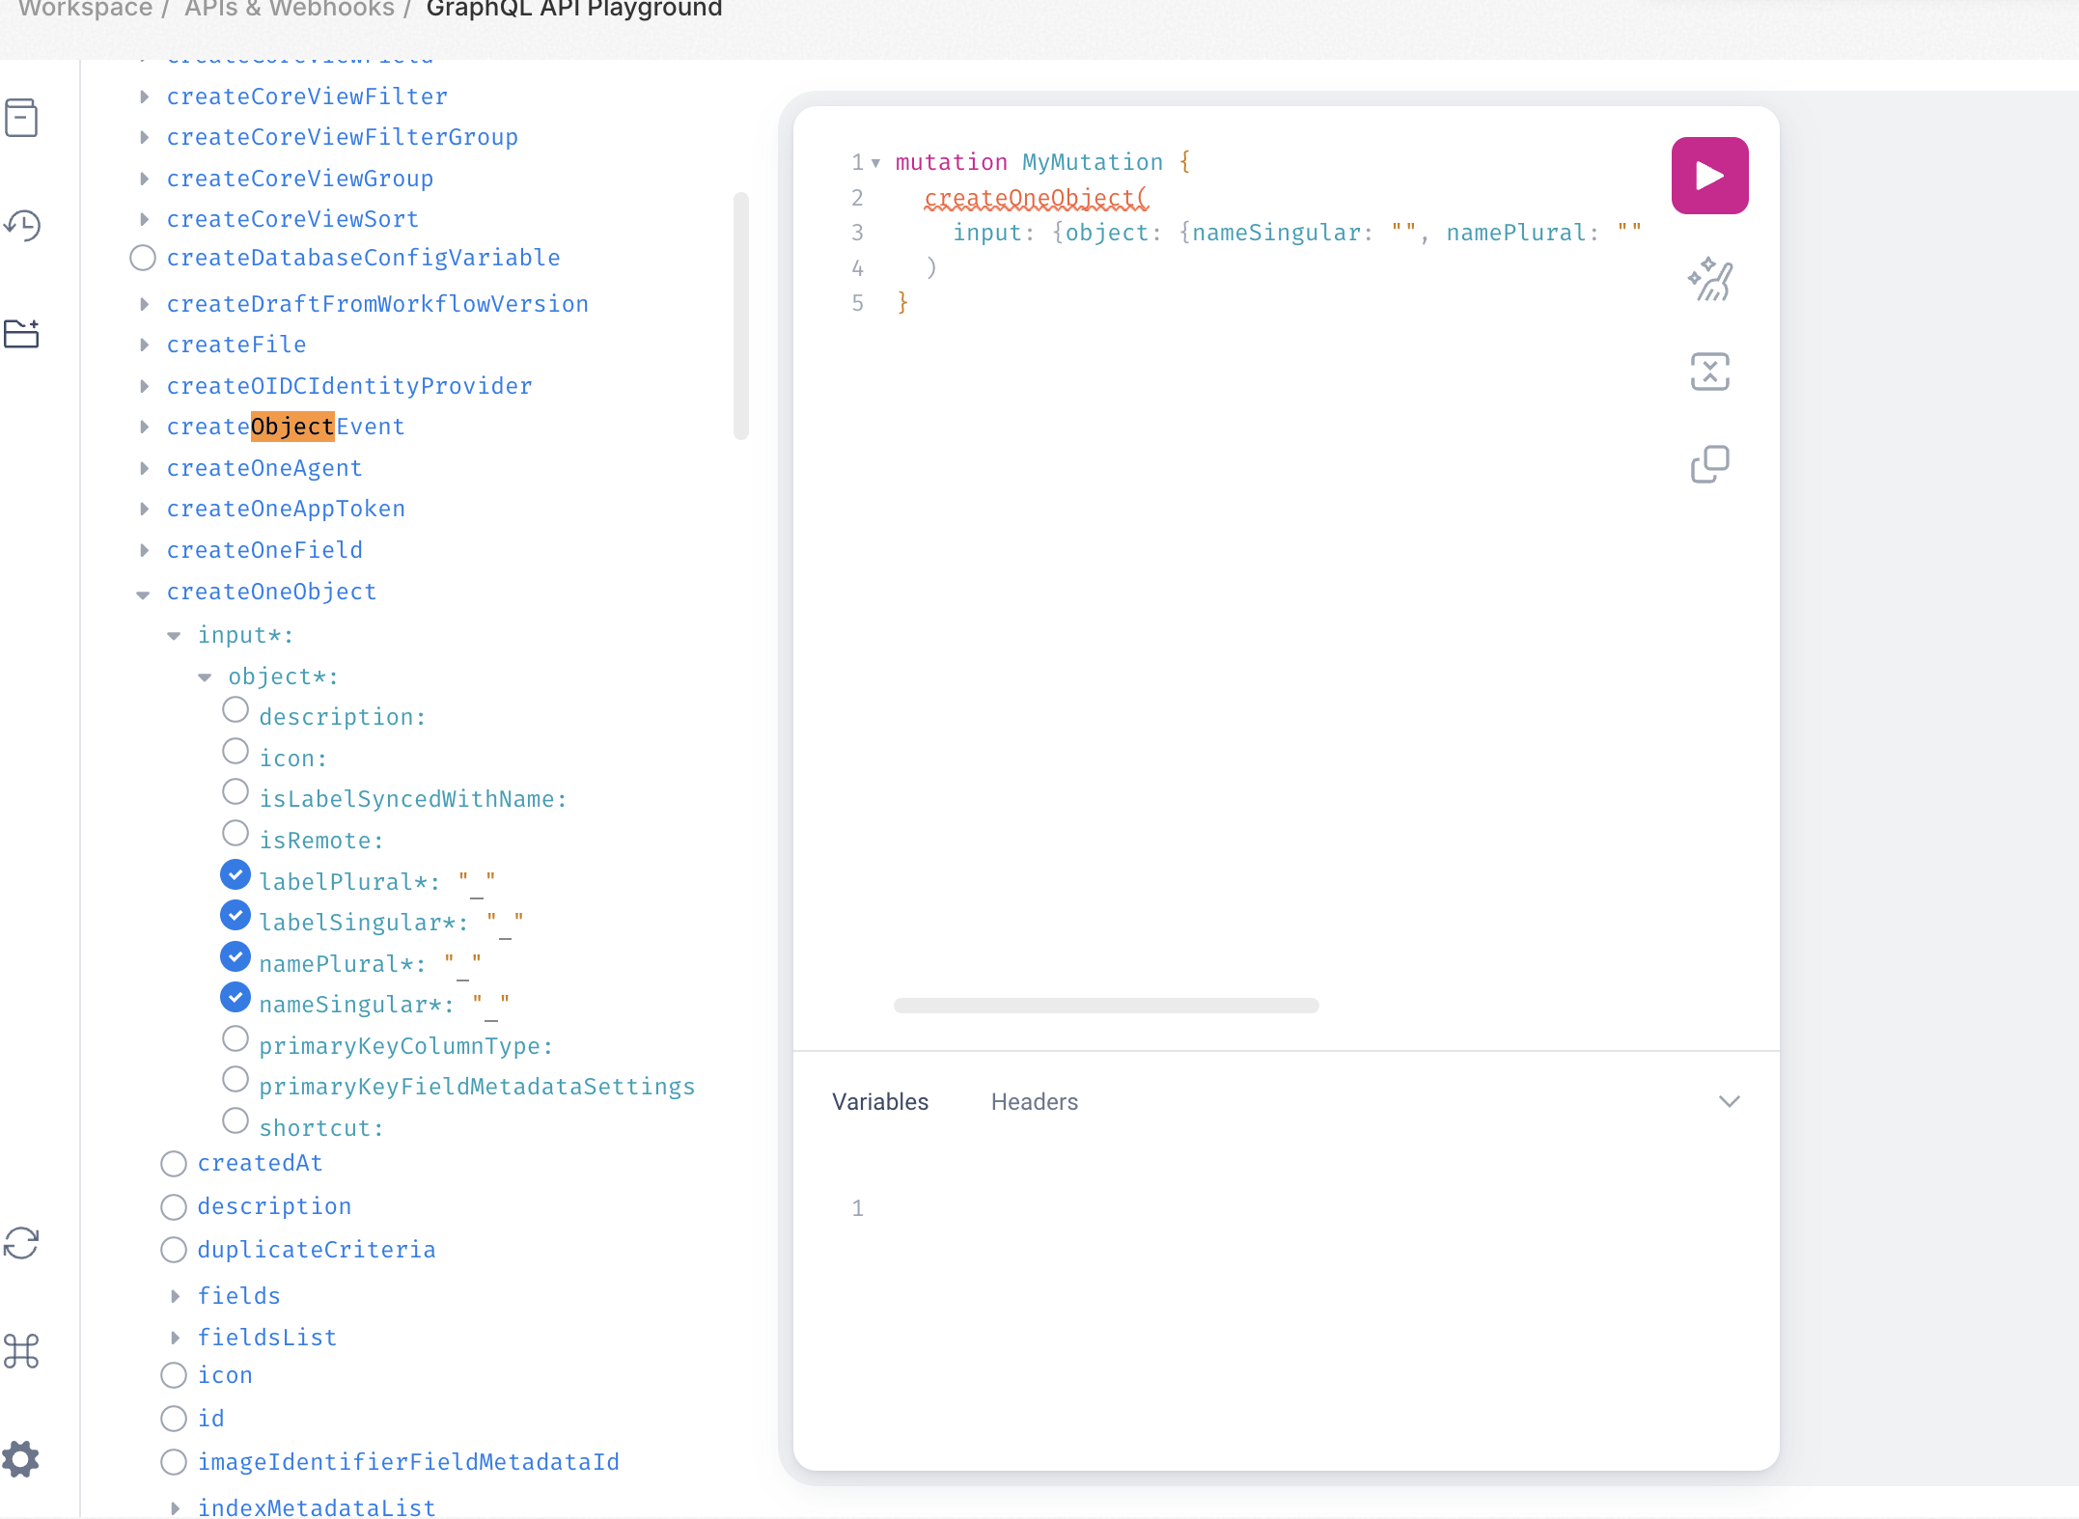Collapse the createOneObject tree node

[143, 594]
